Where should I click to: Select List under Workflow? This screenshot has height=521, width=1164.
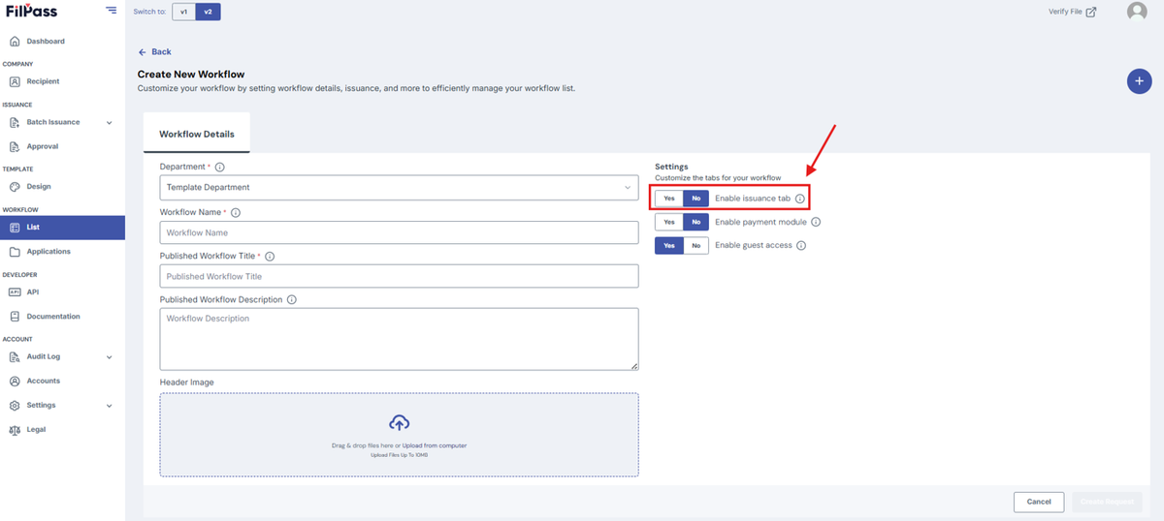click(62, 228)
